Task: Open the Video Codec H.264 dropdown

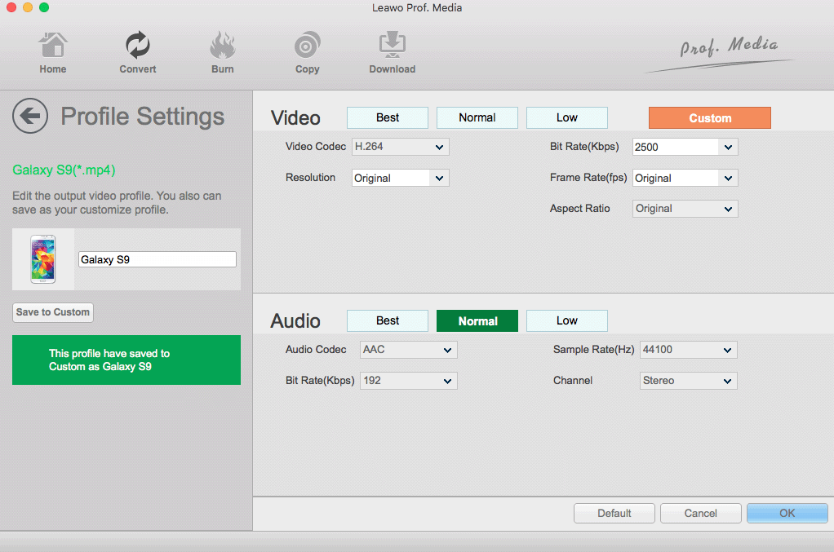Action: click(x=401, y=147)
